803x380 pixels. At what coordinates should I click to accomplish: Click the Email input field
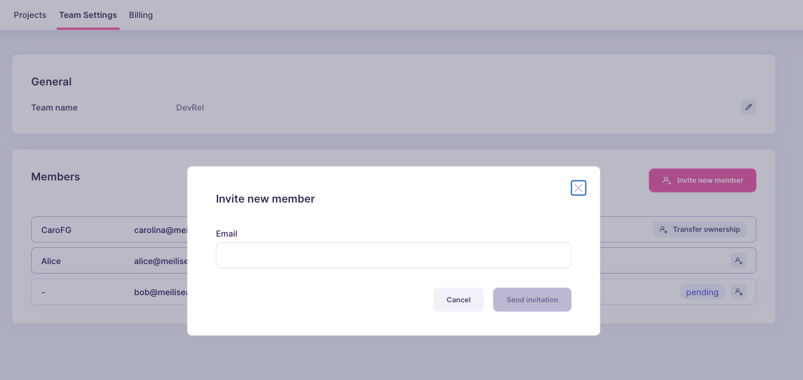click(x=394, y=255)
